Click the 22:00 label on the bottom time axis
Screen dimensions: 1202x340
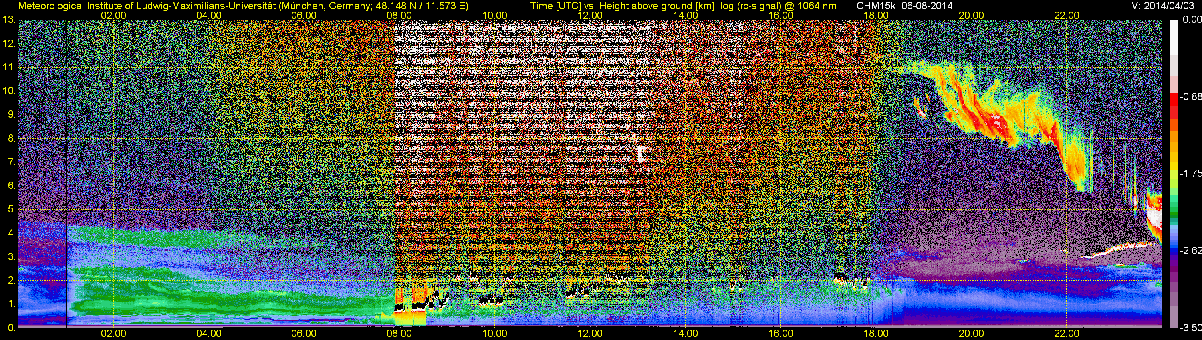point(1067,334)
